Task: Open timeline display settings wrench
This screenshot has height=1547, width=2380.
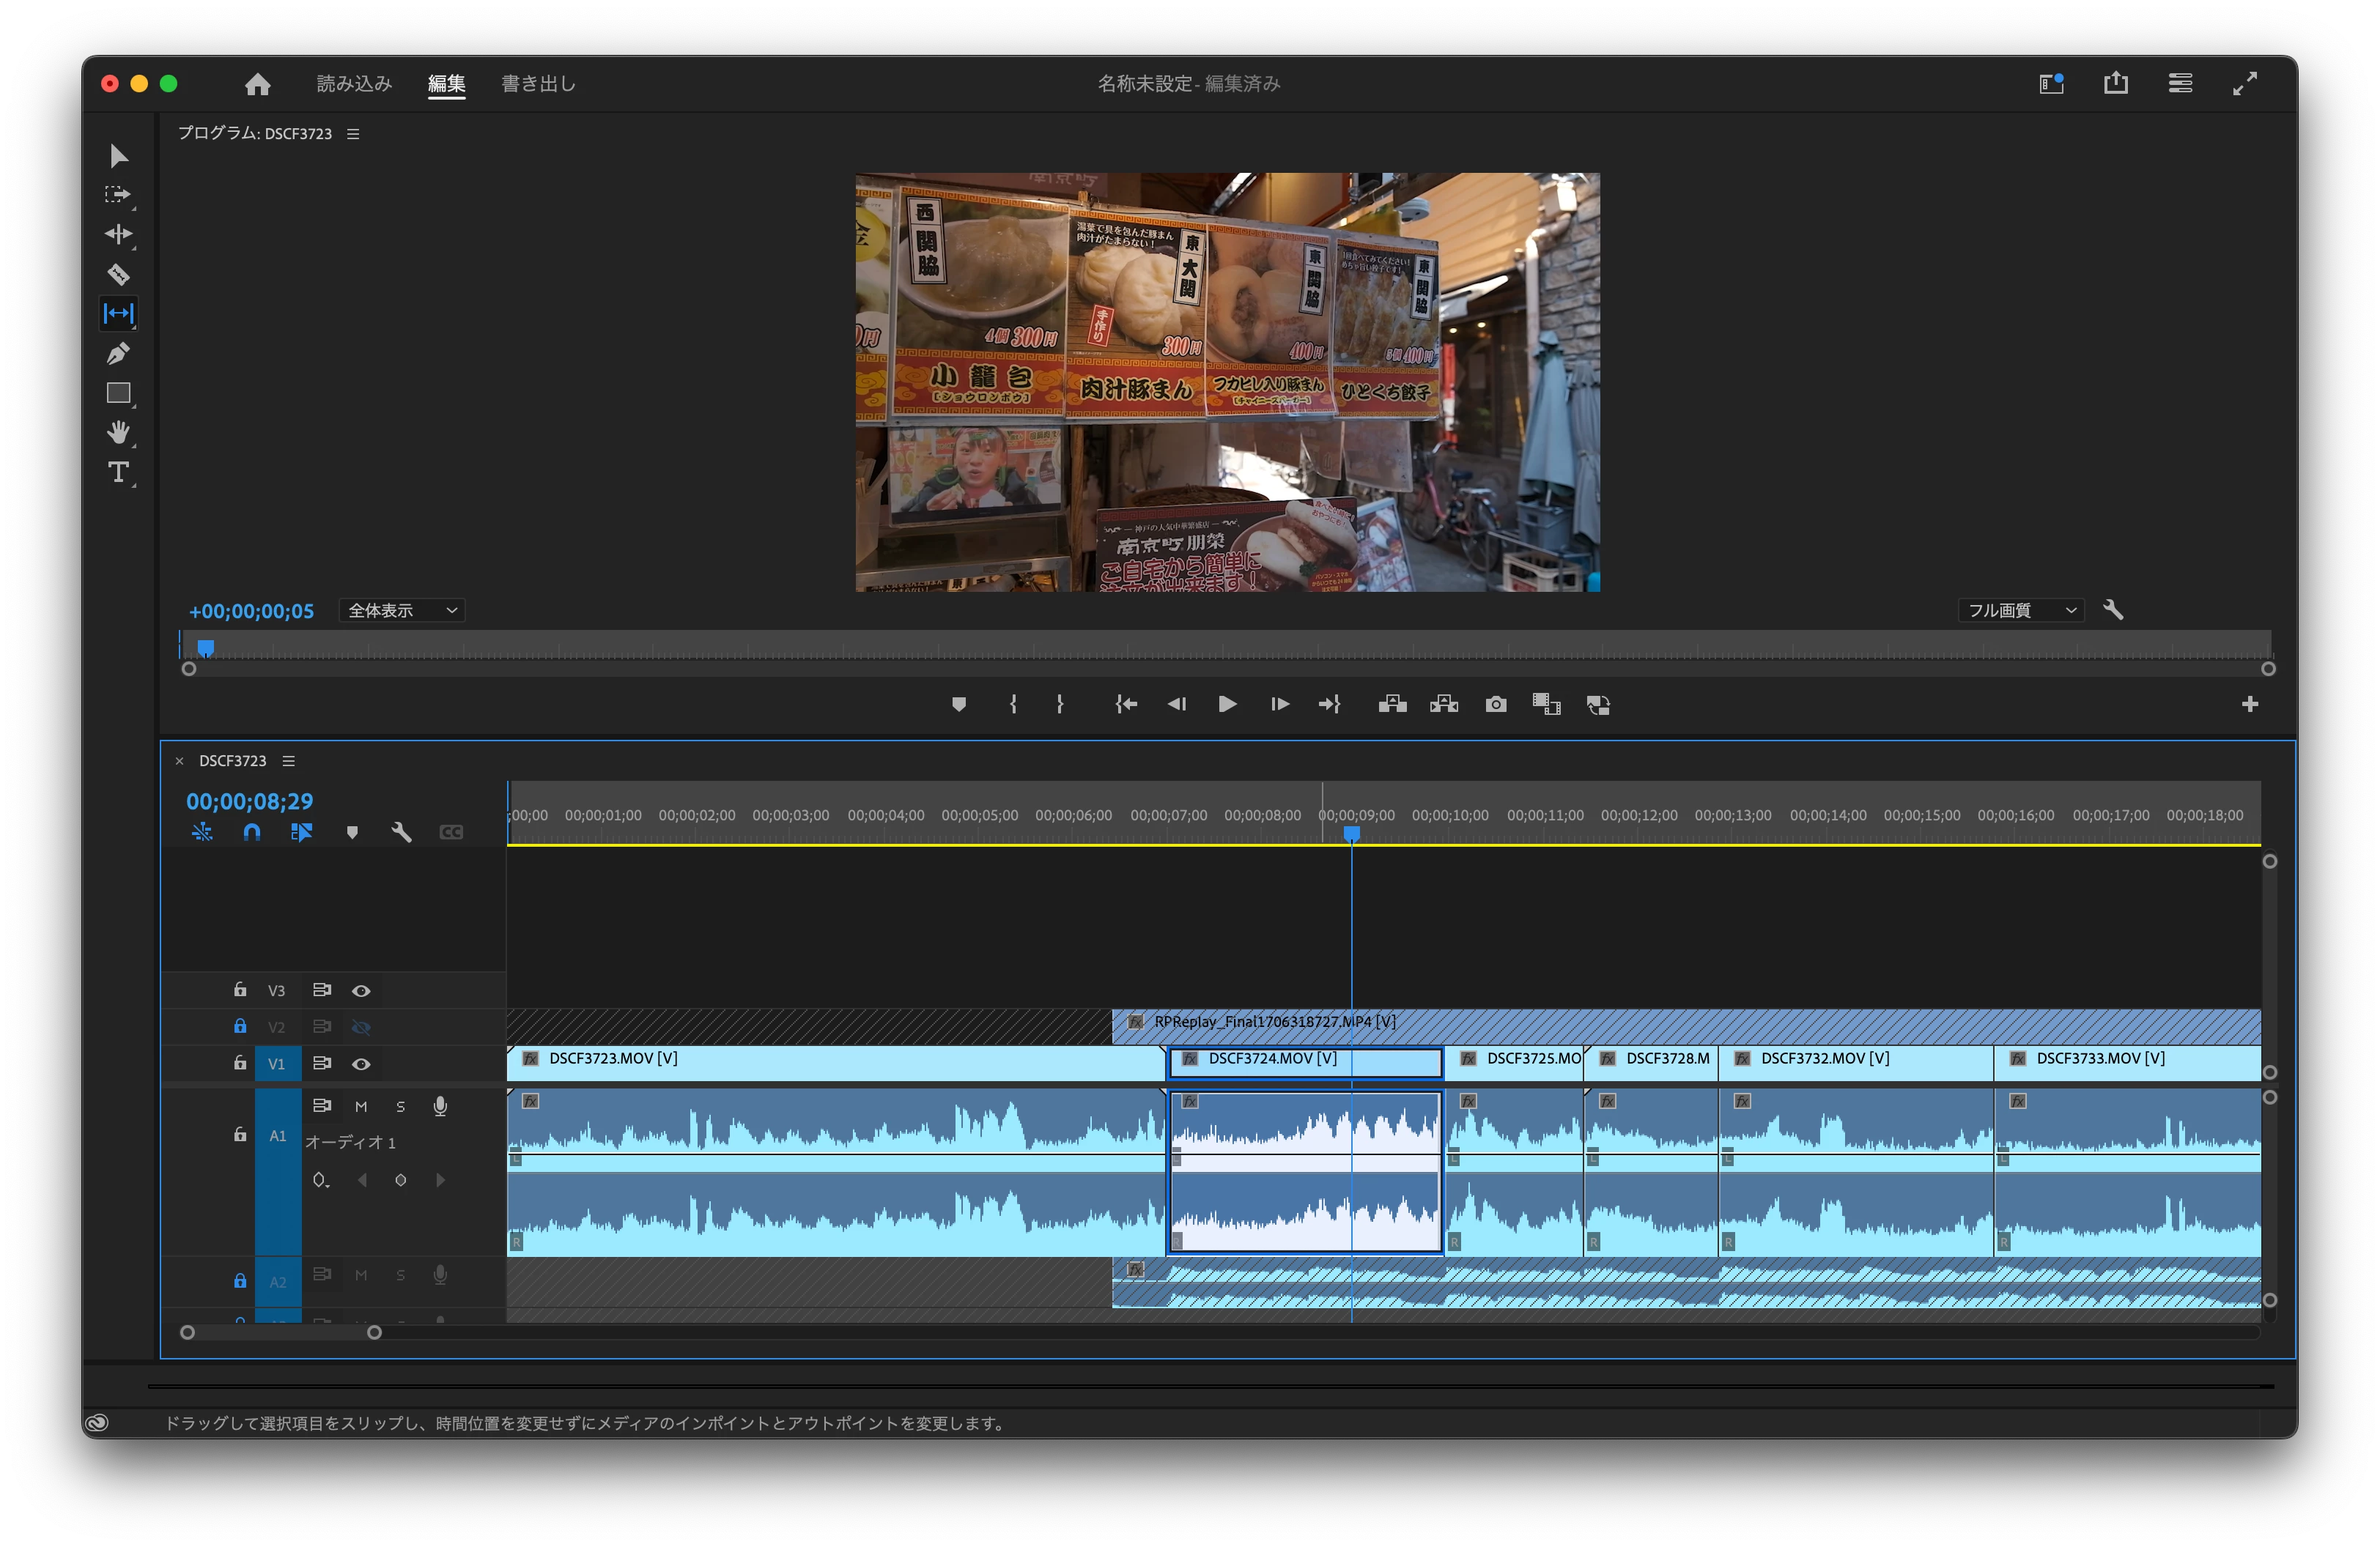Action: [401, 832]
